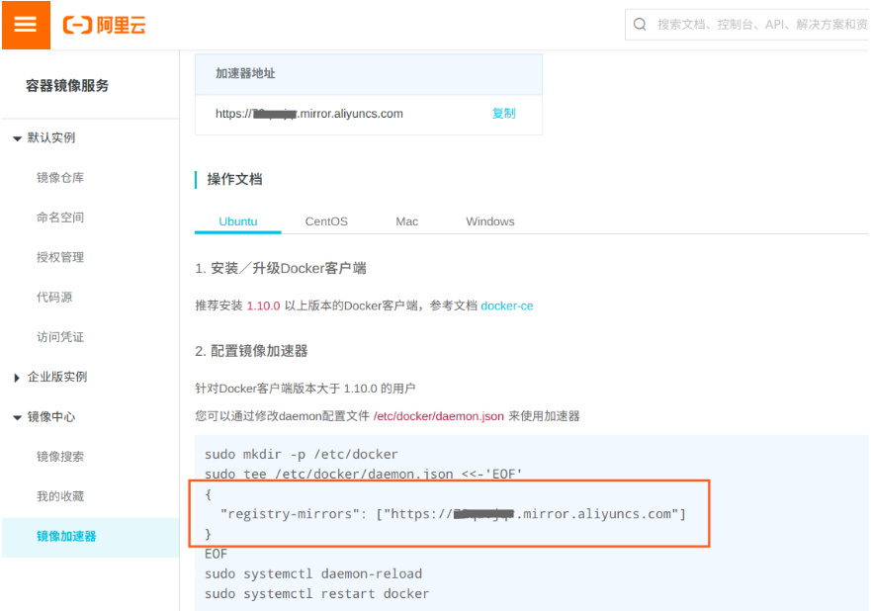Click the /etc/docker/daemon.json path text
Image resolution: width=871 pixels, height=611 pixels.
tap(439, 416)
